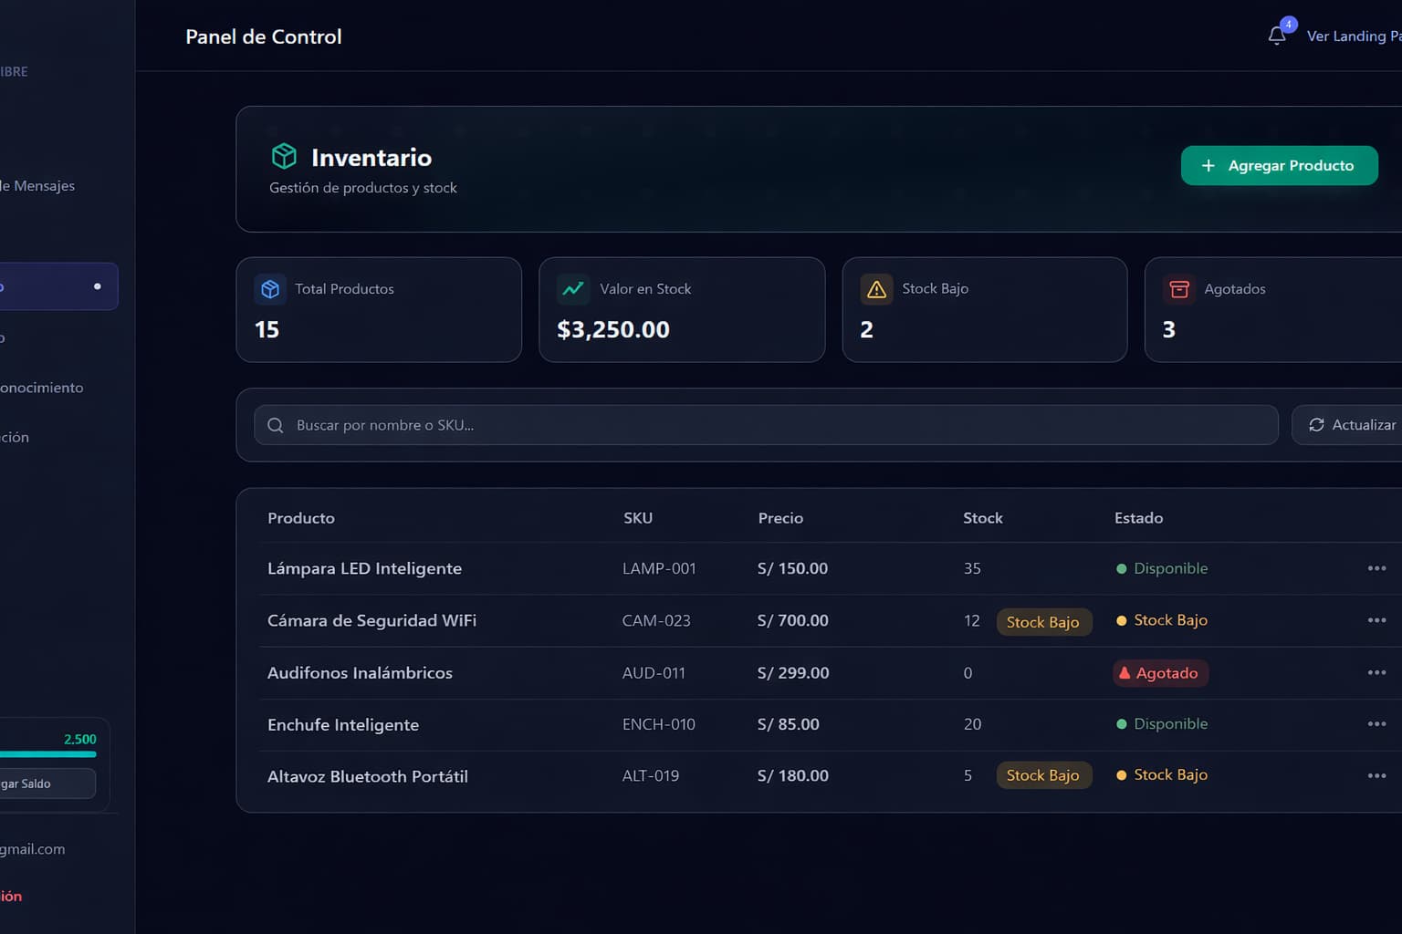Select product Altavoz Bluetooth Portátil
The image size is (1402, 934).
tap(367, 776)
